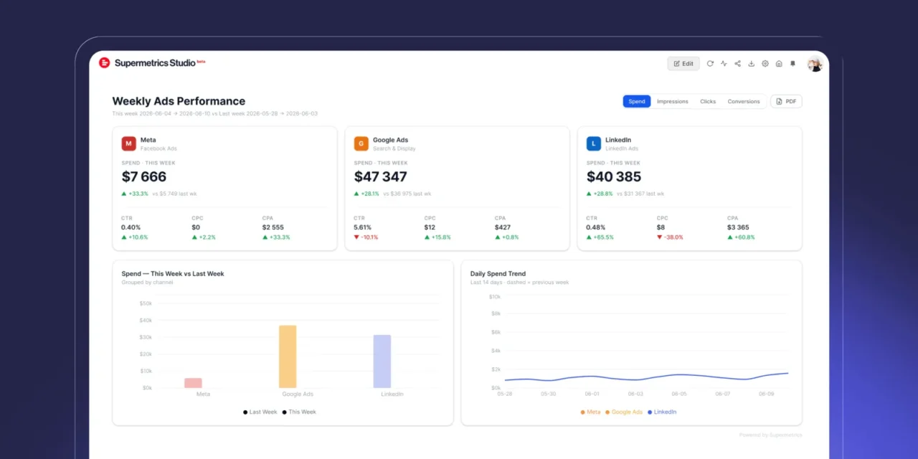This screenshot has height=459, width=918.
Task: Export the report with the PDF button
Action: [786, 101]
